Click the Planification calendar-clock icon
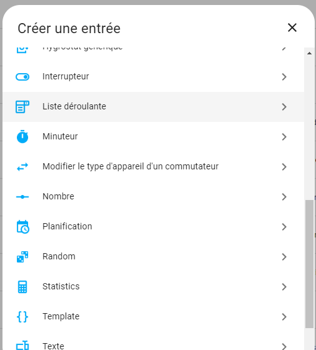 22,227
